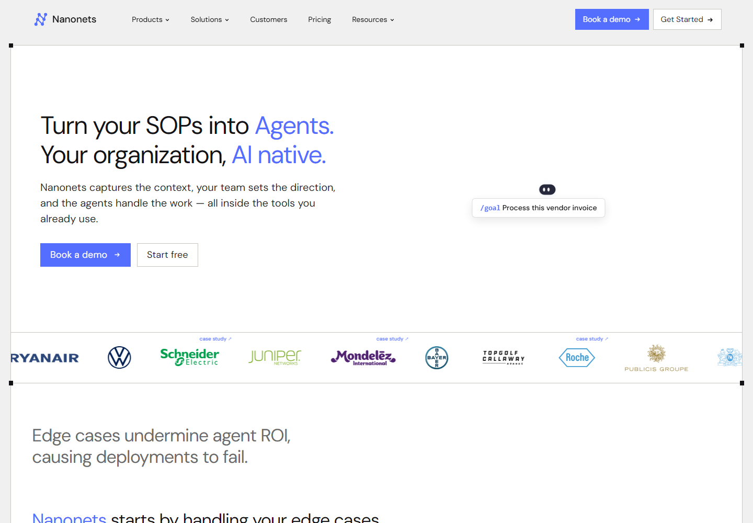Click the blue Nanonets word in lower heading
Screen dimensions: 753x523
coord(70,518)
